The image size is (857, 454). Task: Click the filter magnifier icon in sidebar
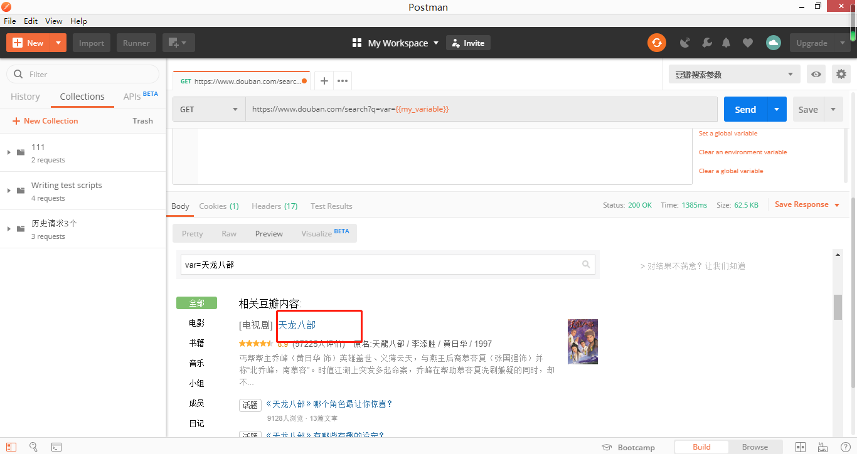tap(18, 74)
